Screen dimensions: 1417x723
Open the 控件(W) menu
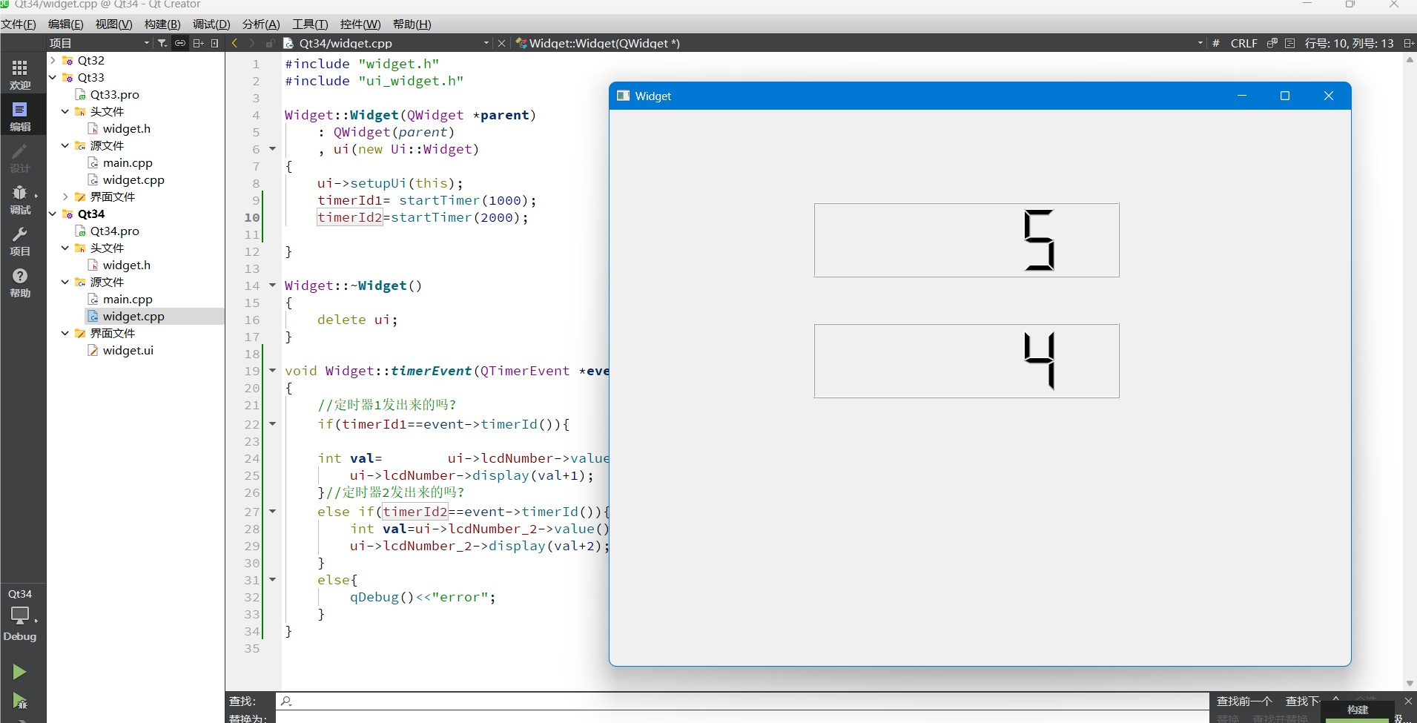(360, 24)
